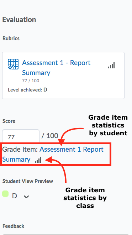Image resolution: width=132 pixels, height=235 pixels.
Task: Click the Evaluation heading
Action: (x=19, y=20)
